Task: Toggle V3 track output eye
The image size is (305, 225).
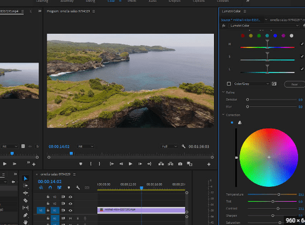Action: coord(70,197)
